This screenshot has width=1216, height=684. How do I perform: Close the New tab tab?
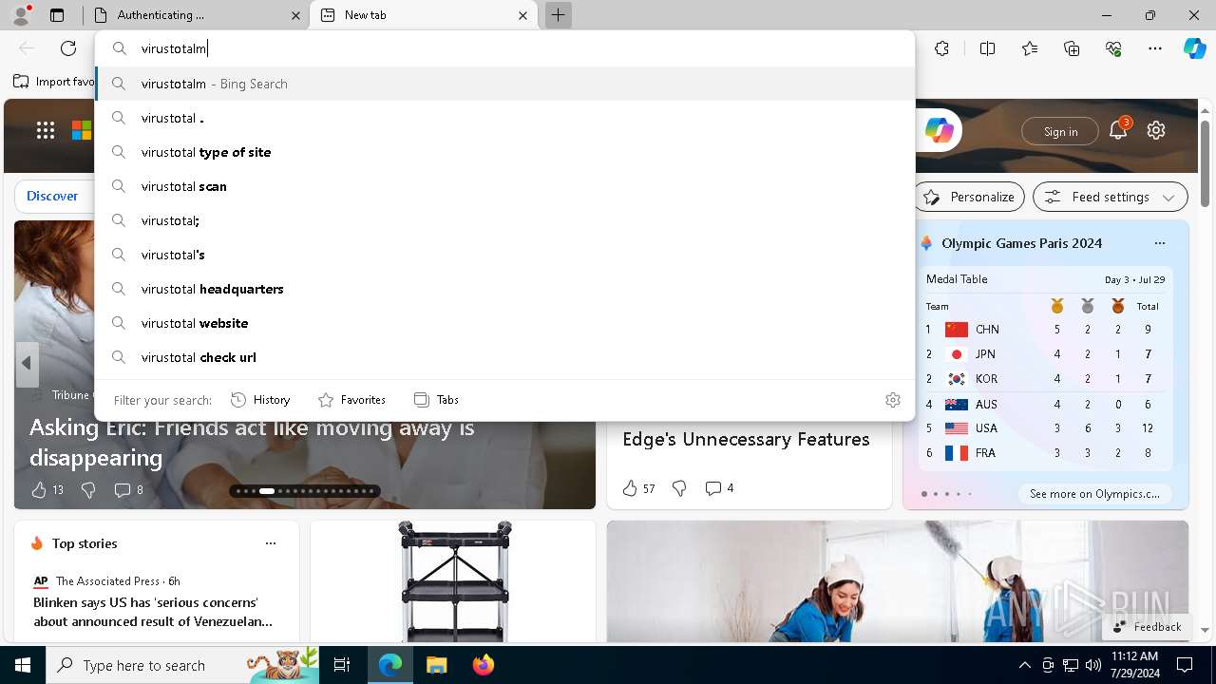pos(522,15)
